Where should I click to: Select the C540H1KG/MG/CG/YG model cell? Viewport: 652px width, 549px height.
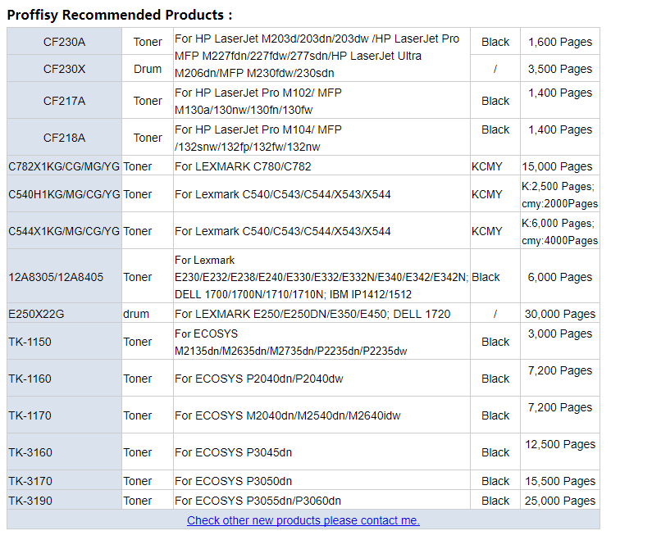point(64,193)
